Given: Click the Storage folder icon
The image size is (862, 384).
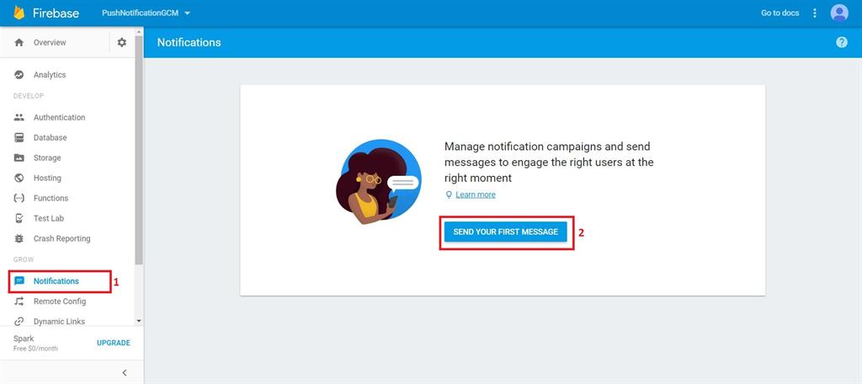Looking at the screenshot, I should click(x=19, y=157).
